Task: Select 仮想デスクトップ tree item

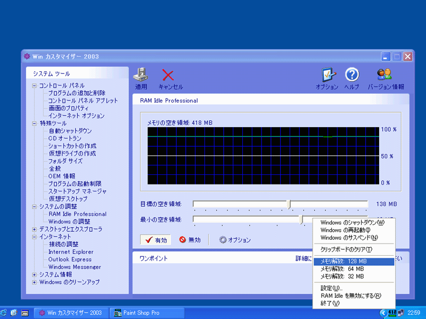Action: [x=68, y=199]
